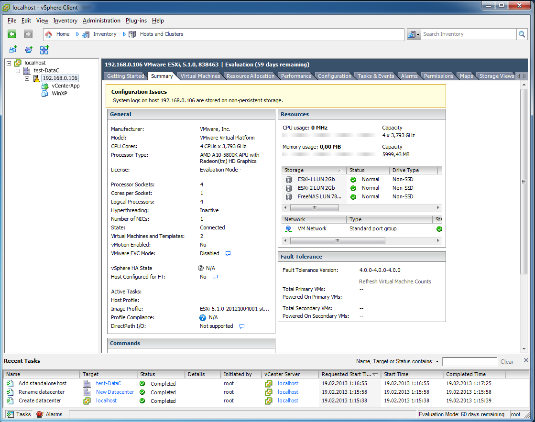Image resolution: width=535 pixels, height=422 pixels.
Task: Click the Tasks button in status bar
Action: (19, 414)
